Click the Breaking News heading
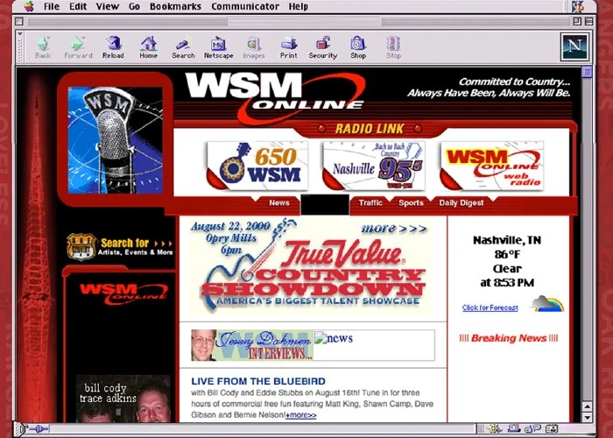This screenshot has width=613, height=438. coord(509,338)
